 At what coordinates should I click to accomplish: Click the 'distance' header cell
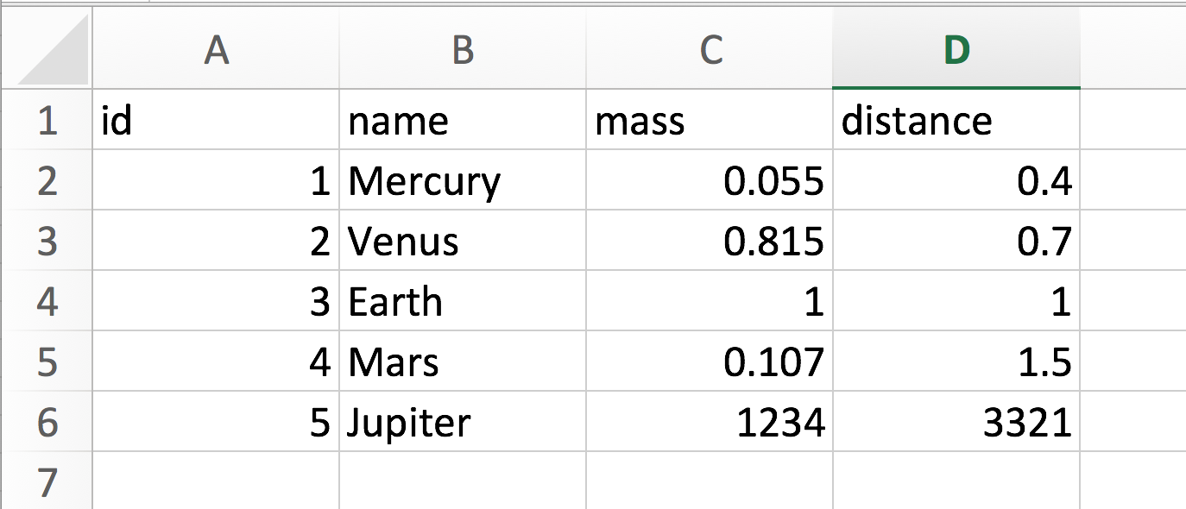pyautogui.click(x=956, y=120)
